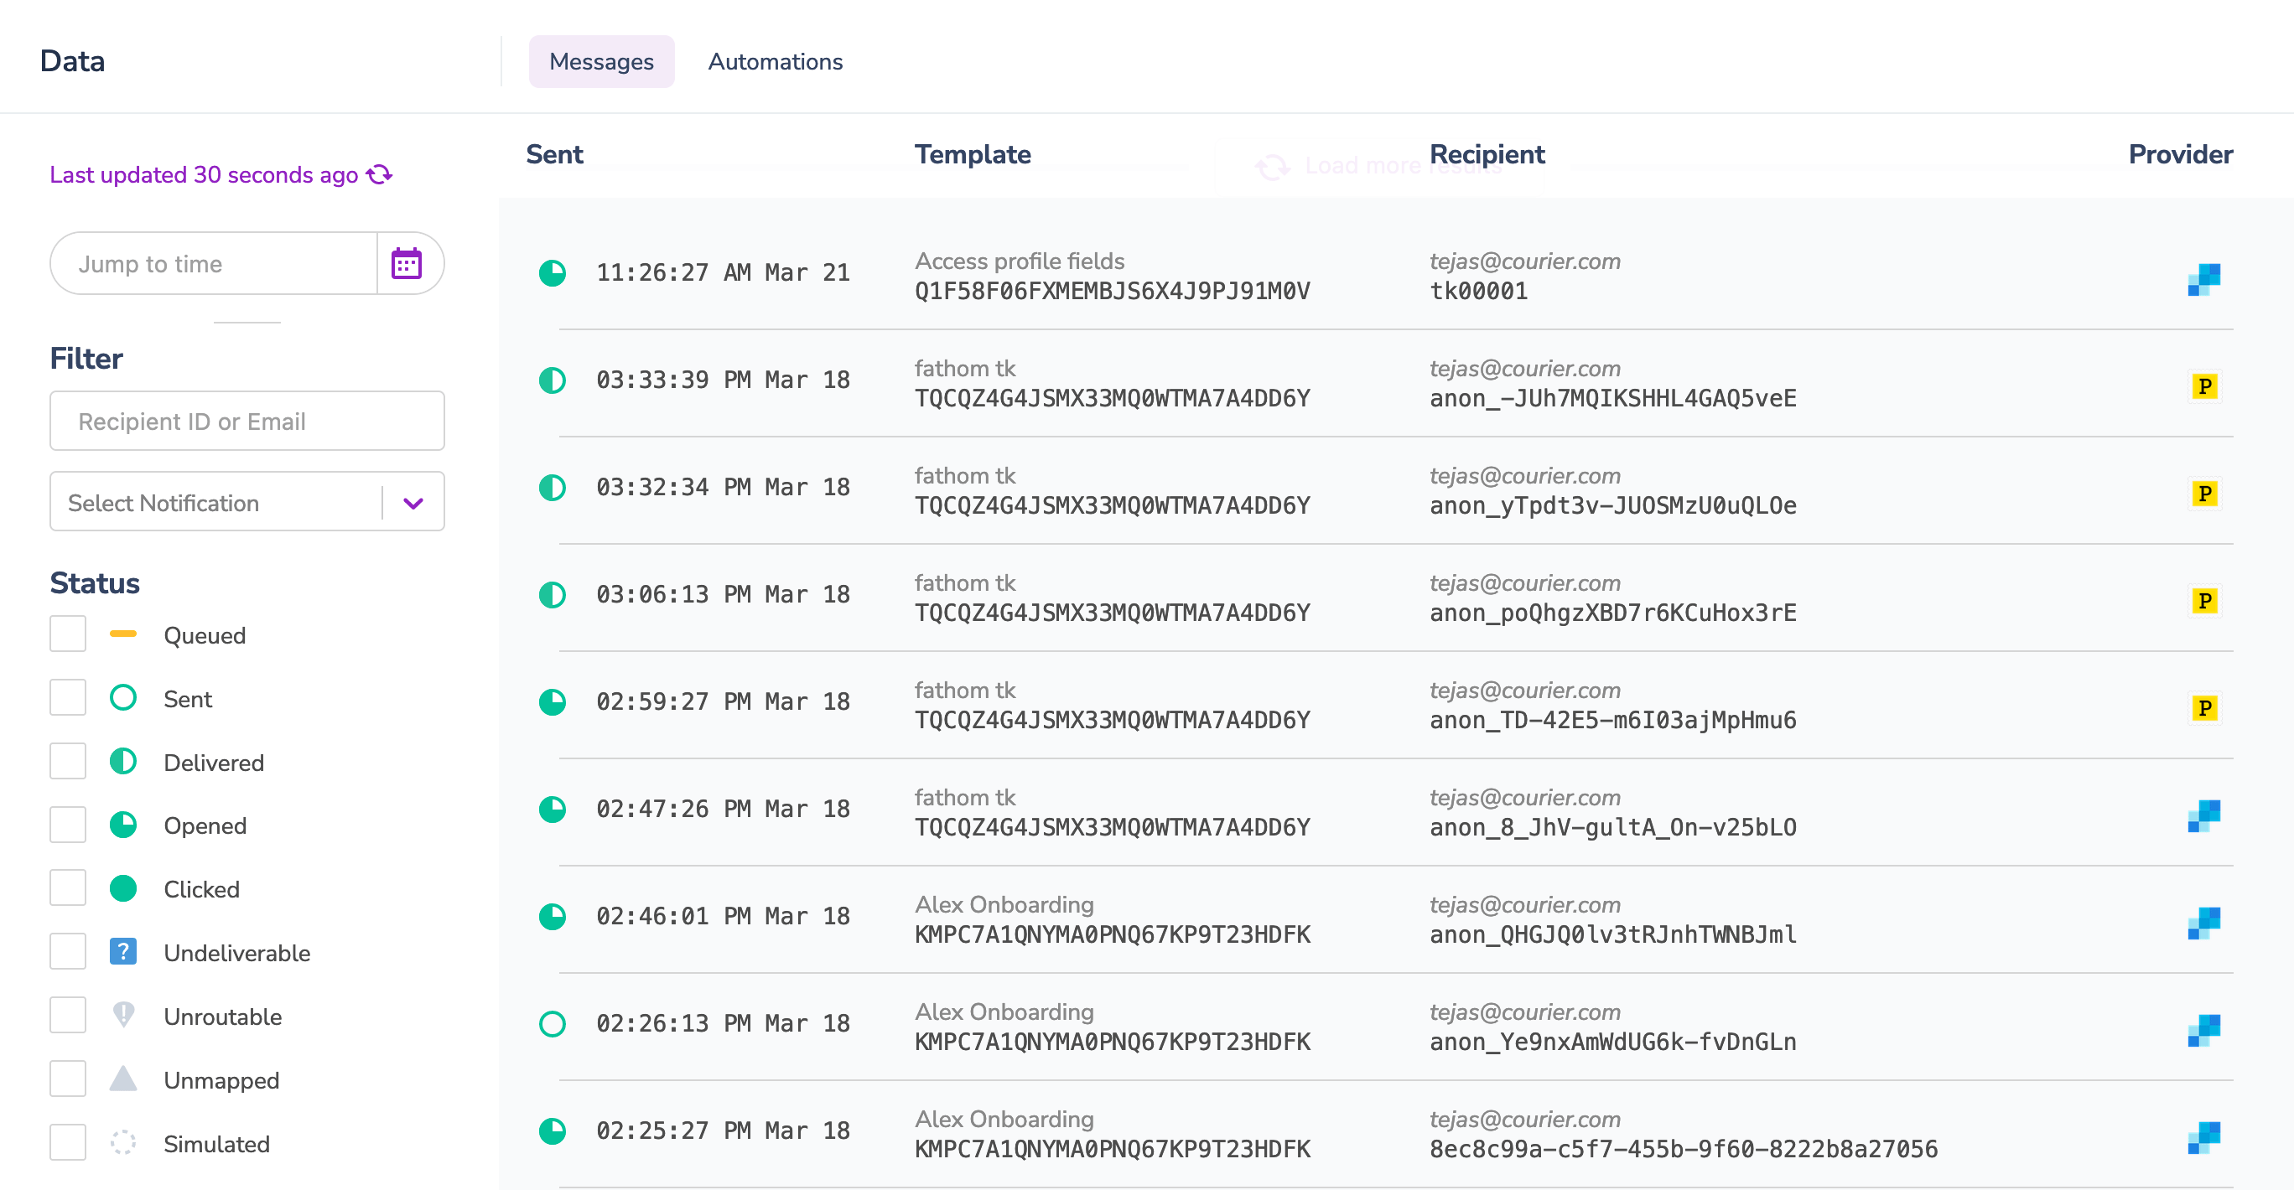Focus the Recipient ID or Email field
Image resolution: width=2294 pixels, height=1190 pixels.
point(247,421)
